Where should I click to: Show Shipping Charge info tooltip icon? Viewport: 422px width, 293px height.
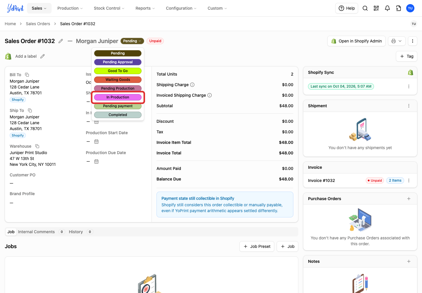[x=192, y=85]
